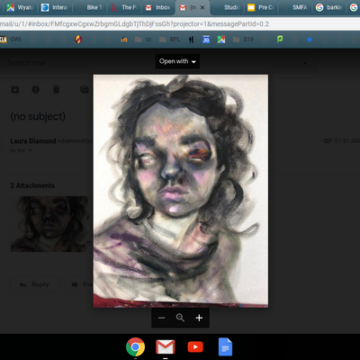
Task: Expand the Open with dropdown
Action: [x=177, y=61]
